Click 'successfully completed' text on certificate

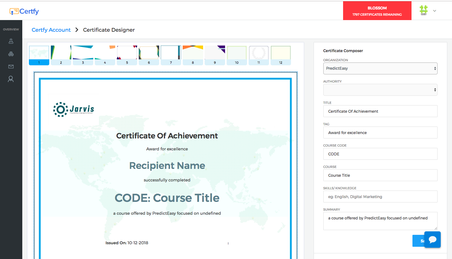coord(167,180)
